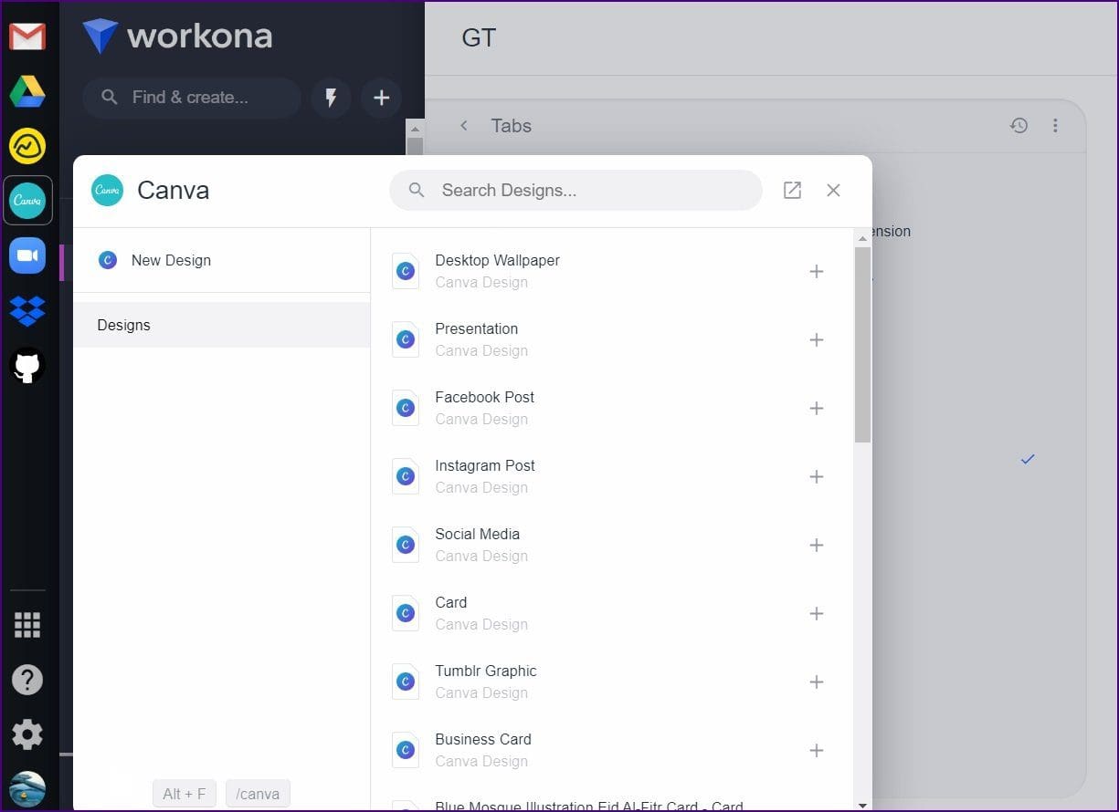Click the Workona logo
1119x812 pixels.
[177, 36]
